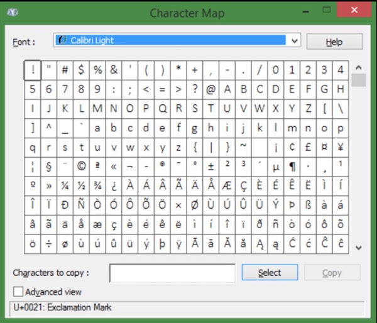Click the dollar sign $ character
This screenshot has height=323, width=377.
[x=81, y=70]
